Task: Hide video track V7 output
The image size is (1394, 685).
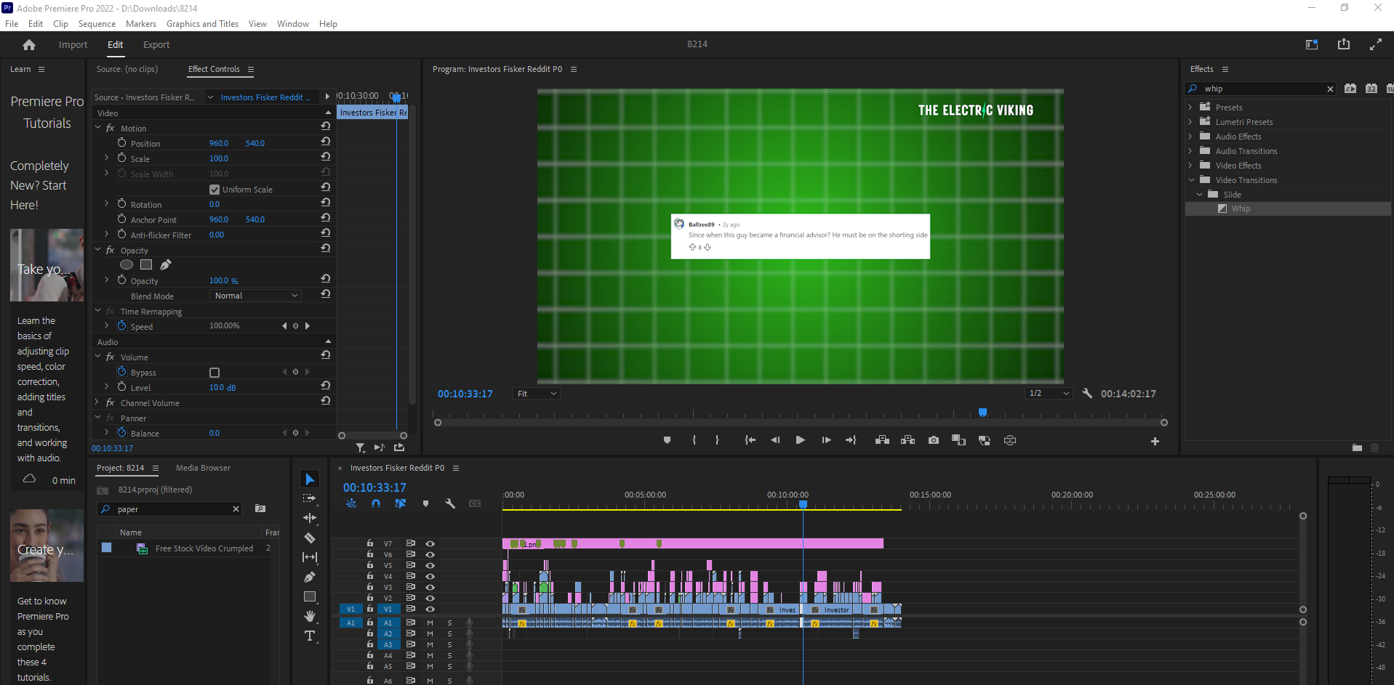Action: click(430, 543)
